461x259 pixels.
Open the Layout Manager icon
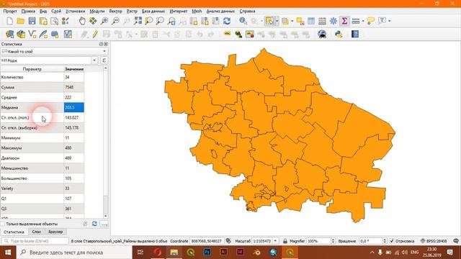[x=55, y=21]
